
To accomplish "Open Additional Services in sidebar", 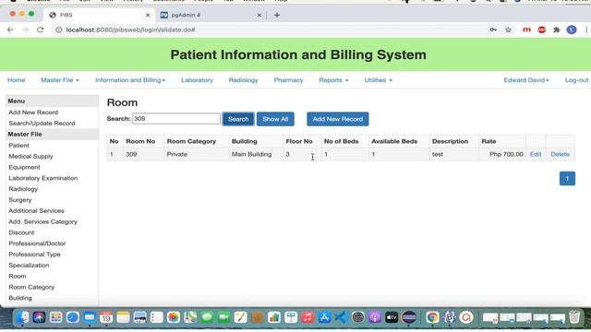I will point(36,211).
